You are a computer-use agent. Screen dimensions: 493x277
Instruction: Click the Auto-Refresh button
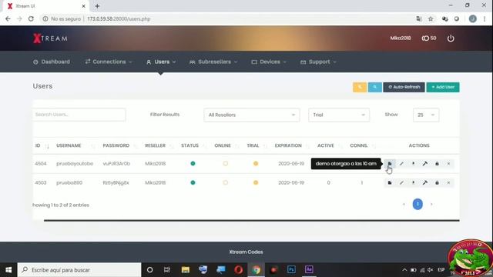click(x=404, y=87)
